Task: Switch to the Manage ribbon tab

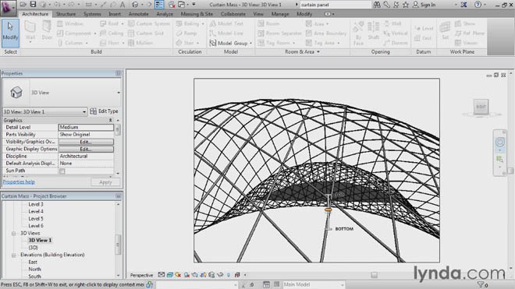Action: click(280, 14)
